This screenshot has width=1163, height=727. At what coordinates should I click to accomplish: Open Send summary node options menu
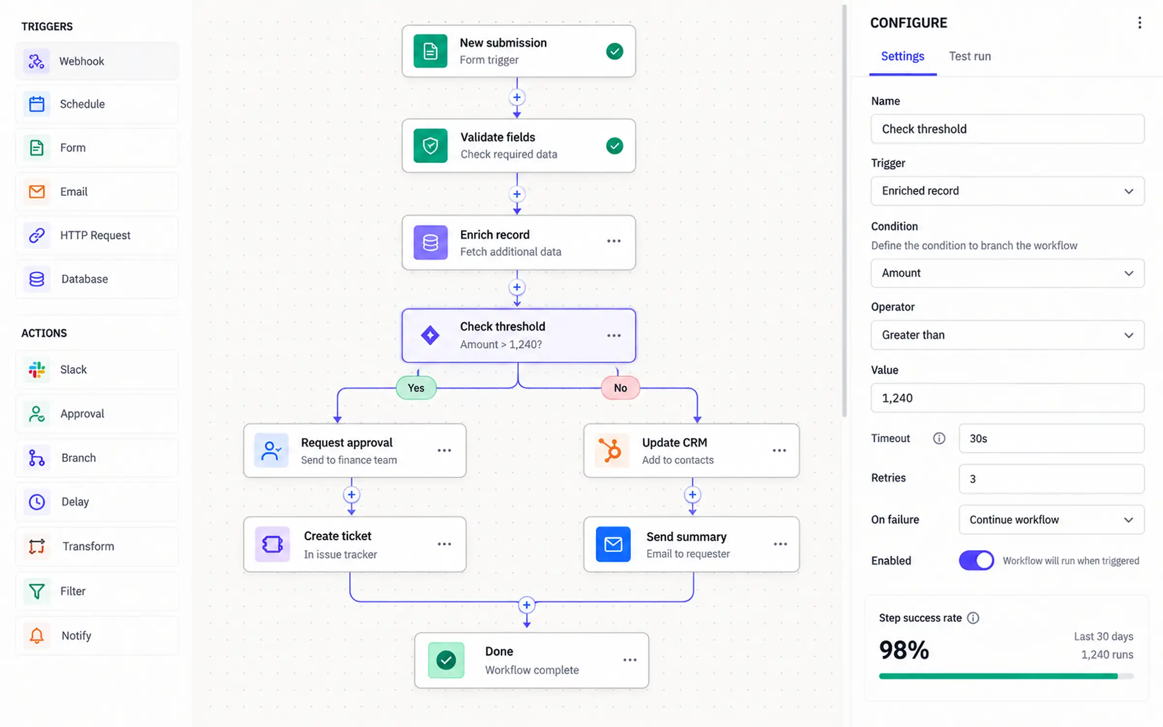coord(780,544)
